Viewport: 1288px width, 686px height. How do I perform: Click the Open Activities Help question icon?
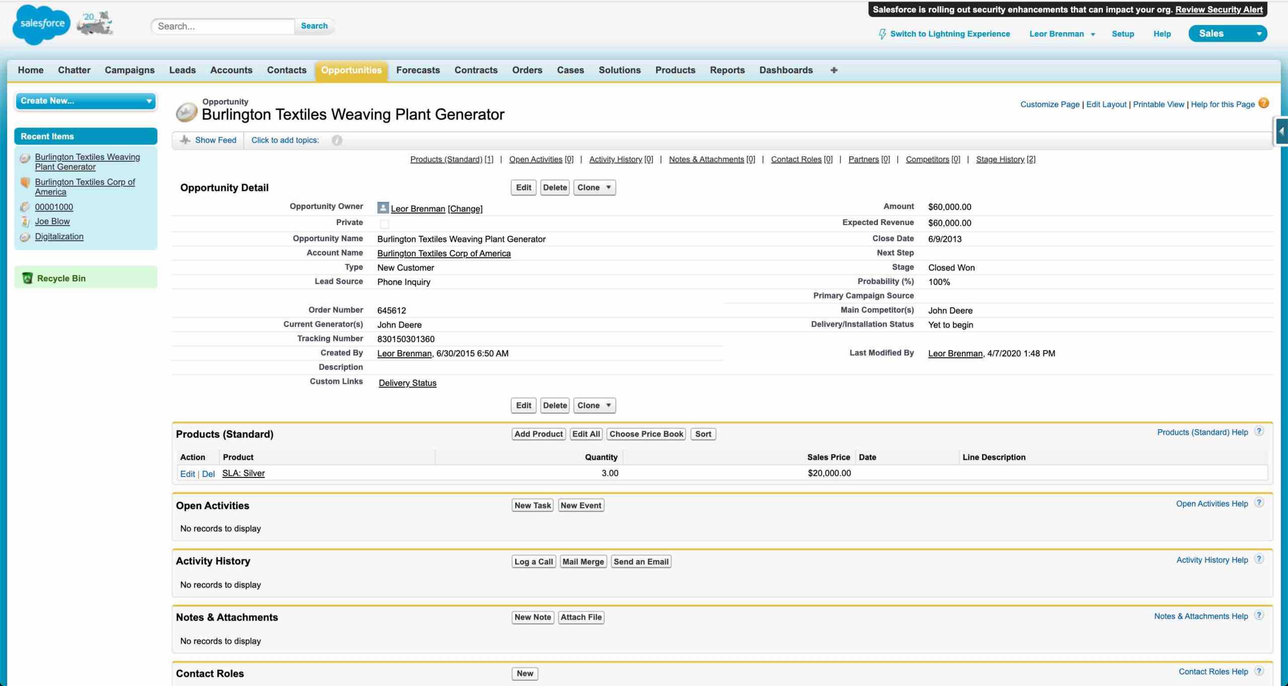[1259, 503]
